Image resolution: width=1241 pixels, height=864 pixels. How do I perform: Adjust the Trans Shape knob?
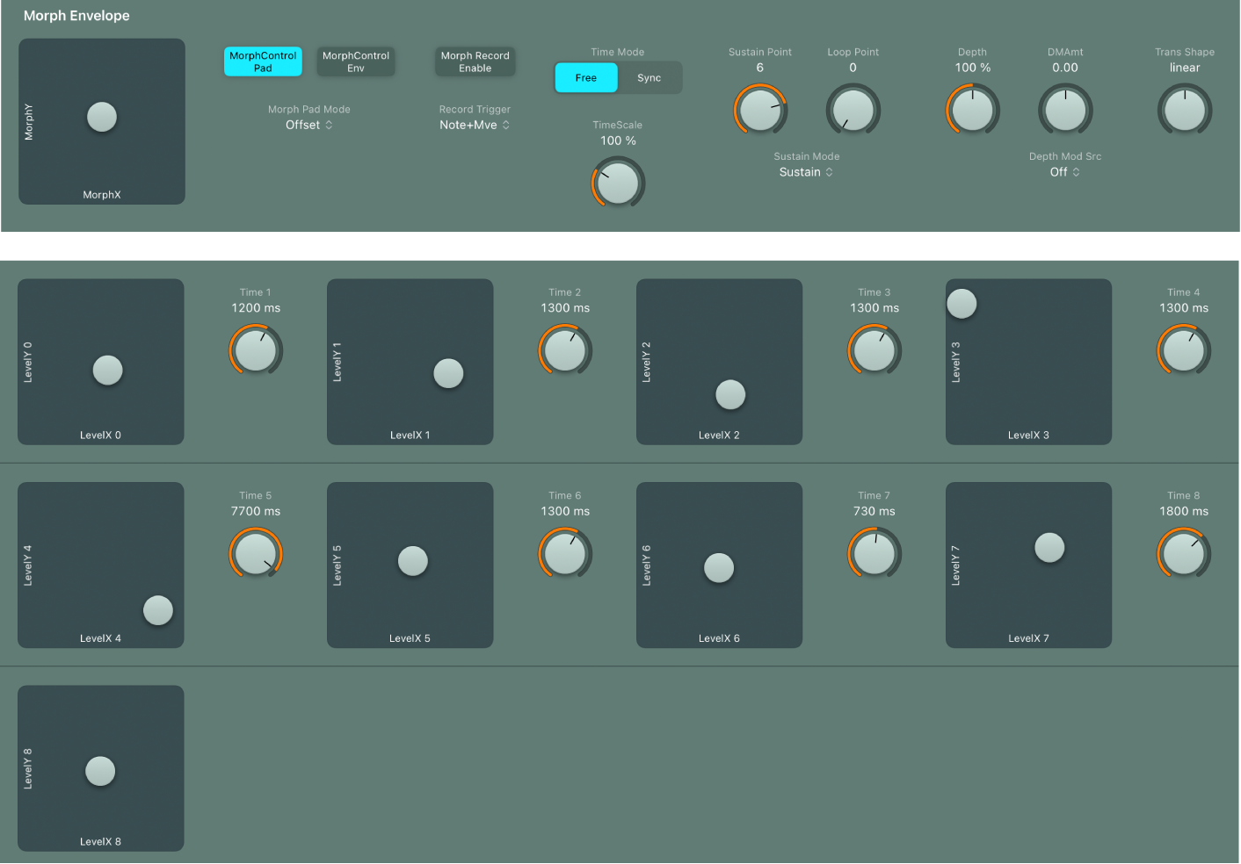coord(1184,109)
